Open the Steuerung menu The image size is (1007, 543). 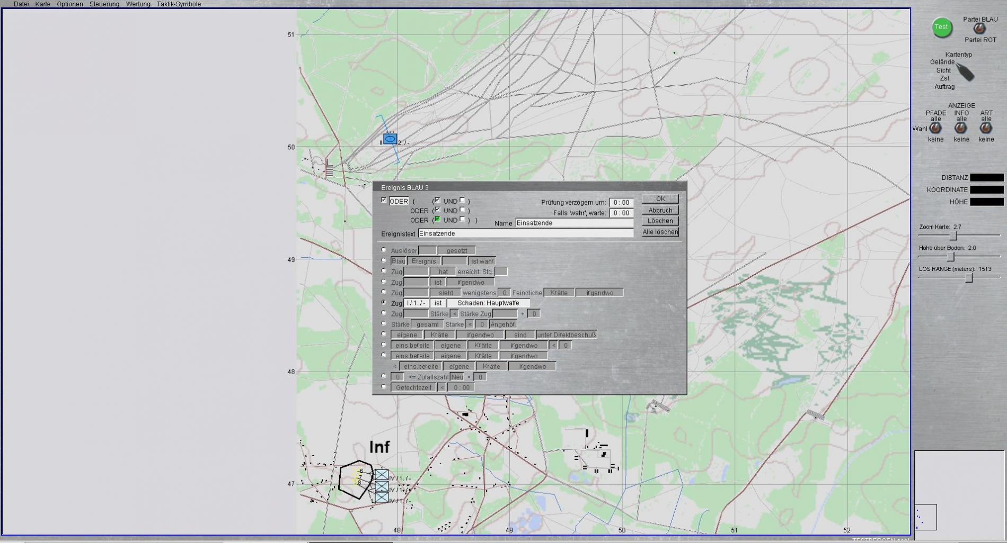(x=104, y=4)
